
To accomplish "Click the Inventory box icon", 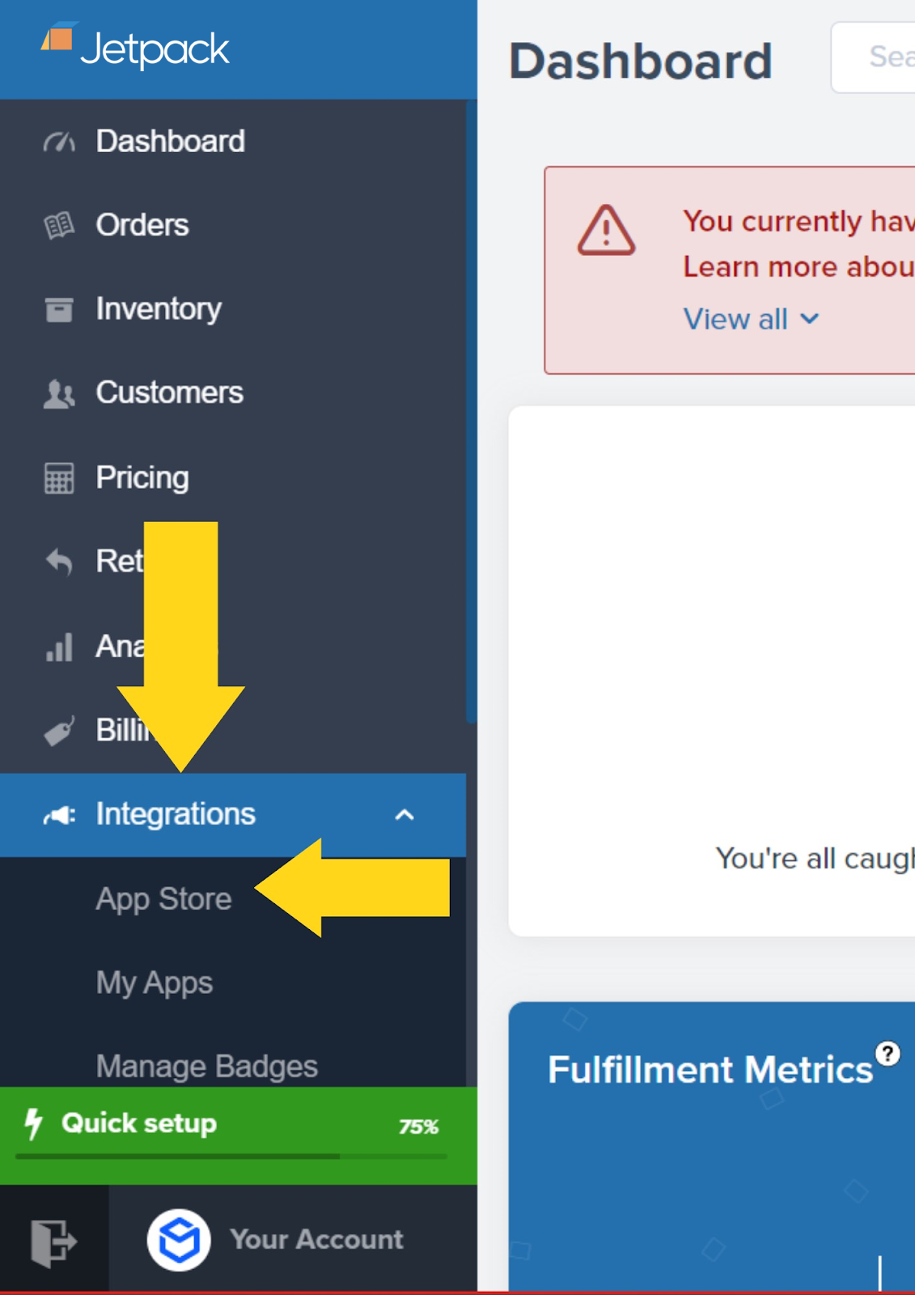I will [59, 309].
